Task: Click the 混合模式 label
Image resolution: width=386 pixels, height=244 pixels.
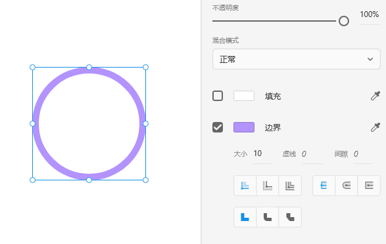Action: pyautogui.click(x=226, y=40)
